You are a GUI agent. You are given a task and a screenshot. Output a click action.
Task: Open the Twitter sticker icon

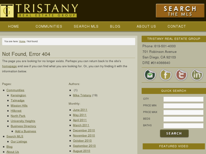pos(181,75)
